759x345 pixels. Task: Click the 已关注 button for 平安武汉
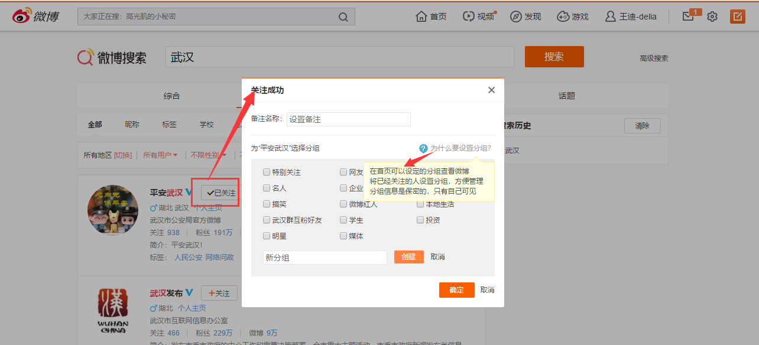tap(220, 193)
